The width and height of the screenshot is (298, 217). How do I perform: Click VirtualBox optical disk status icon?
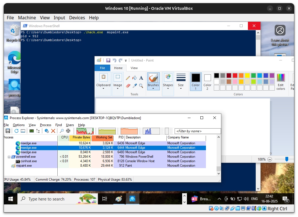[217, 208]
